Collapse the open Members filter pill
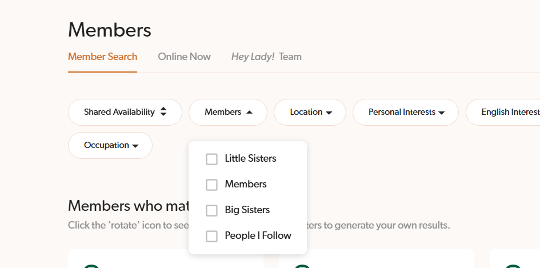The image size is (540, 268). click(x=227, y=112)
